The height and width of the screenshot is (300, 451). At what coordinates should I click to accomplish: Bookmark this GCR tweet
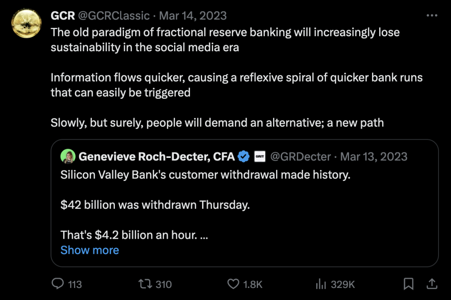408,284
